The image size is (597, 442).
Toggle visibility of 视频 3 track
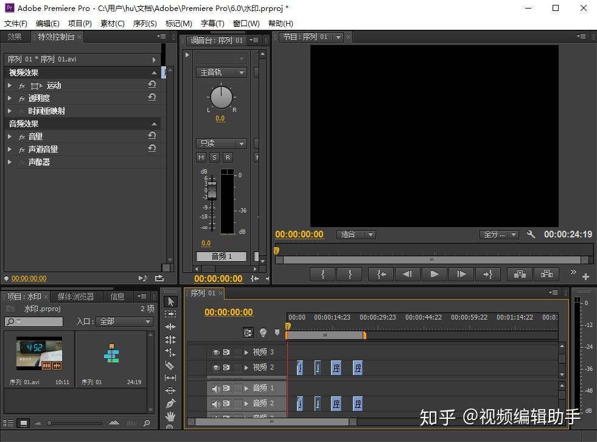[216, 353]
